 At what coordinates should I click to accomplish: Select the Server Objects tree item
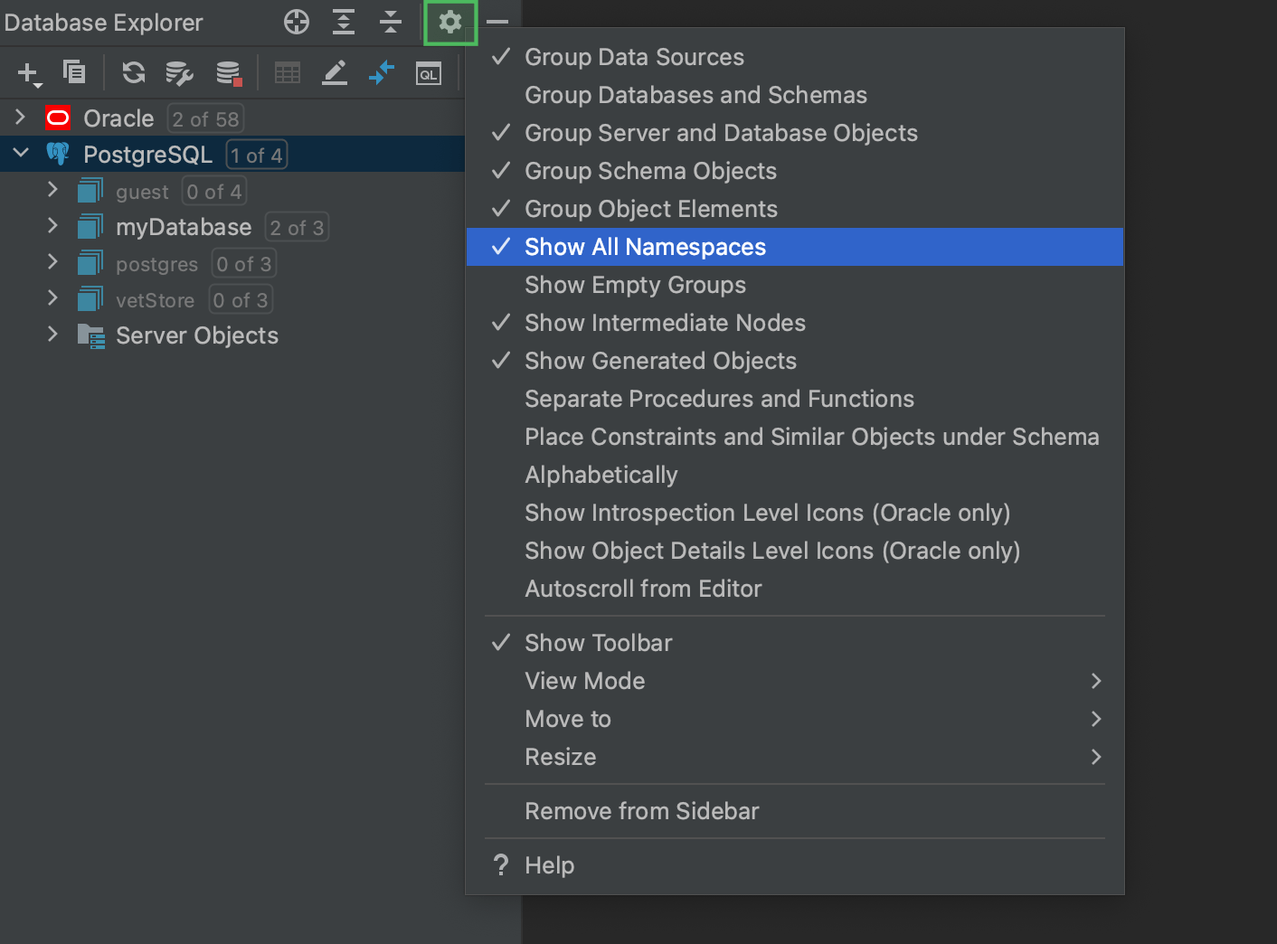click(x=196, y=335)
